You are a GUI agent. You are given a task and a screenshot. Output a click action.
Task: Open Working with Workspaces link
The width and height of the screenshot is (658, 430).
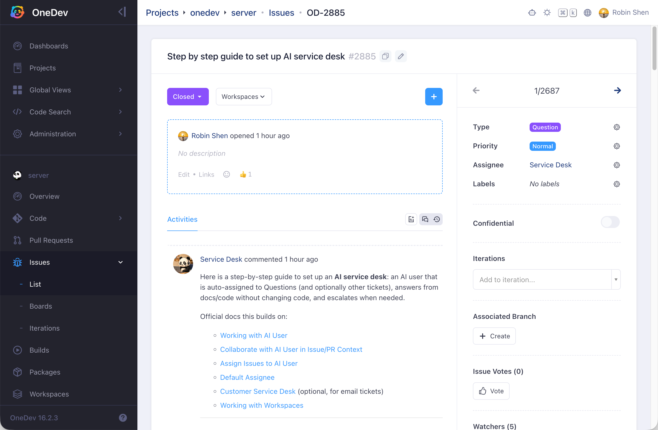262,406
